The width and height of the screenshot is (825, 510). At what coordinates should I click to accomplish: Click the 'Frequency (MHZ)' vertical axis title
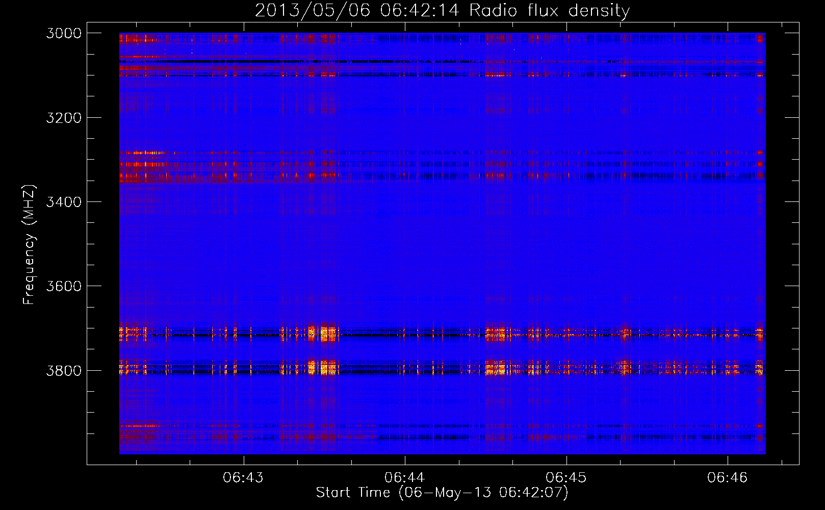pyautogui.click(x=30, y=245)
